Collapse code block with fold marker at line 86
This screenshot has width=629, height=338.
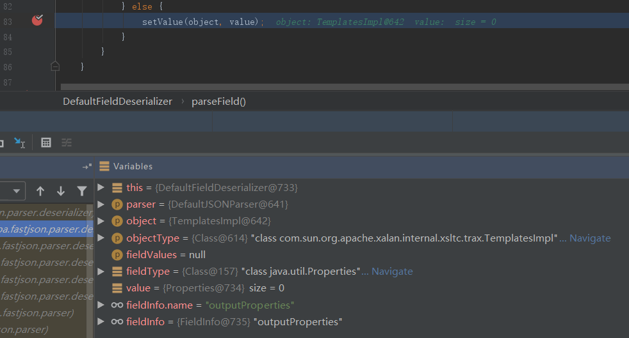point(55,66)
